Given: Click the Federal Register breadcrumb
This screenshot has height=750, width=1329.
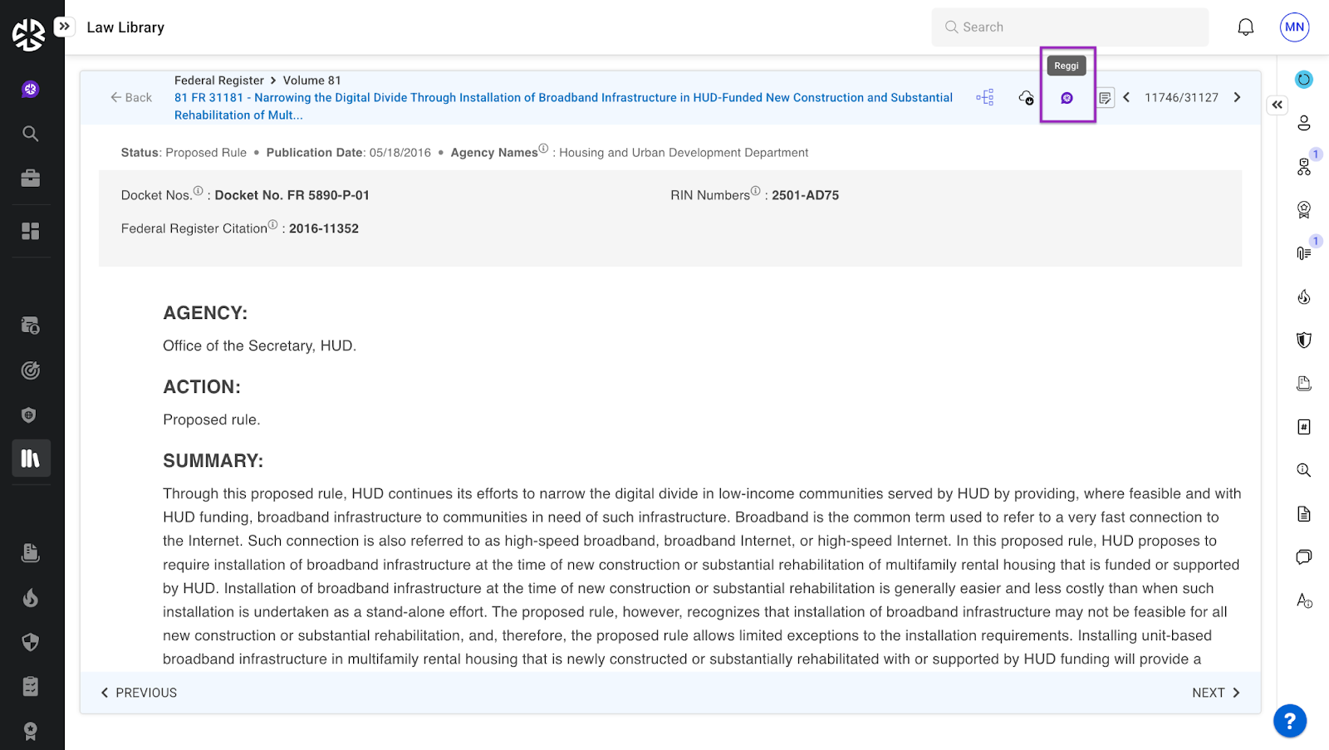Looking at the screenshot, I should (x=218, y=81).
